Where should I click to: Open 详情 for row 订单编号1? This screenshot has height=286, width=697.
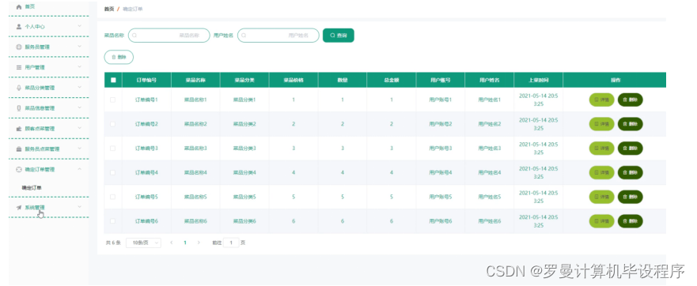pyautogui.click(x=601, y=100)
